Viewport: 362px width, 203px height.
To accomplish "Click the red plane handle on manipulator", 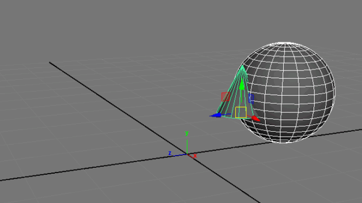I will coord(226,96).
